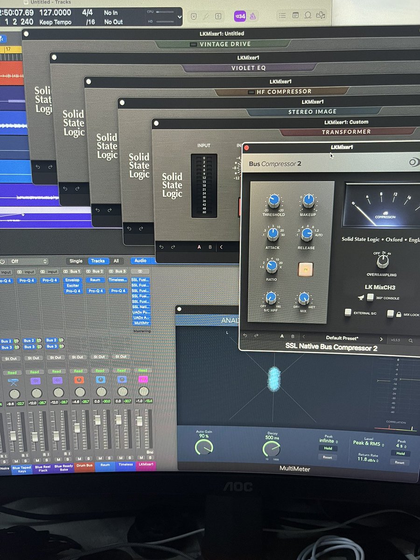This screenshot has height=560, width=420.
Task: Open the Peak 4 s dropdown
Action: point(401,446)
